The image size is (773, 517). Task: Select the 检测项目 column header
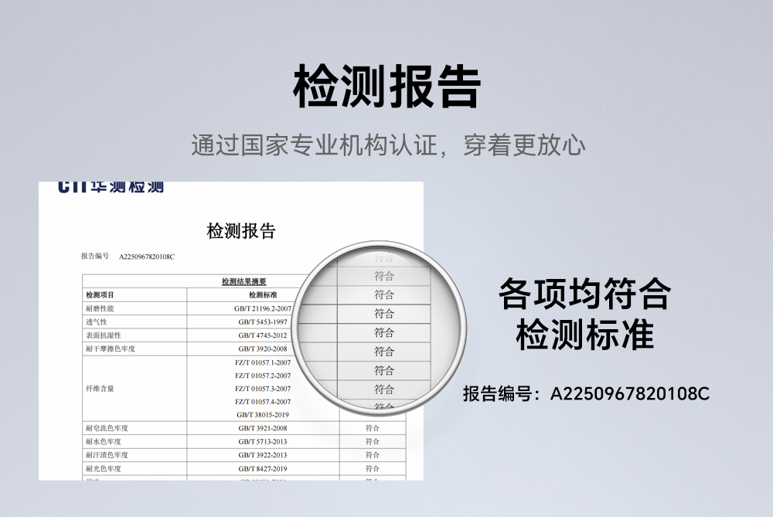(100, 295)
